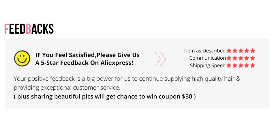The height and width of the screenshot is (136, 274).
Task: Click providing exceptional customer service text
Action: pyautogui.click(x=67, y=88)
